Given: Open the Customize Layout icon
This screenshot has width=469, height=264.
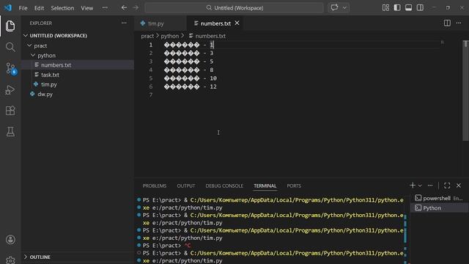Looking at the screenshot, I should pos(385,8).
